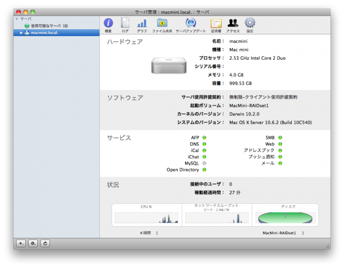Open the MacMini-RAIDset1 disk popup

click(283, 233)
